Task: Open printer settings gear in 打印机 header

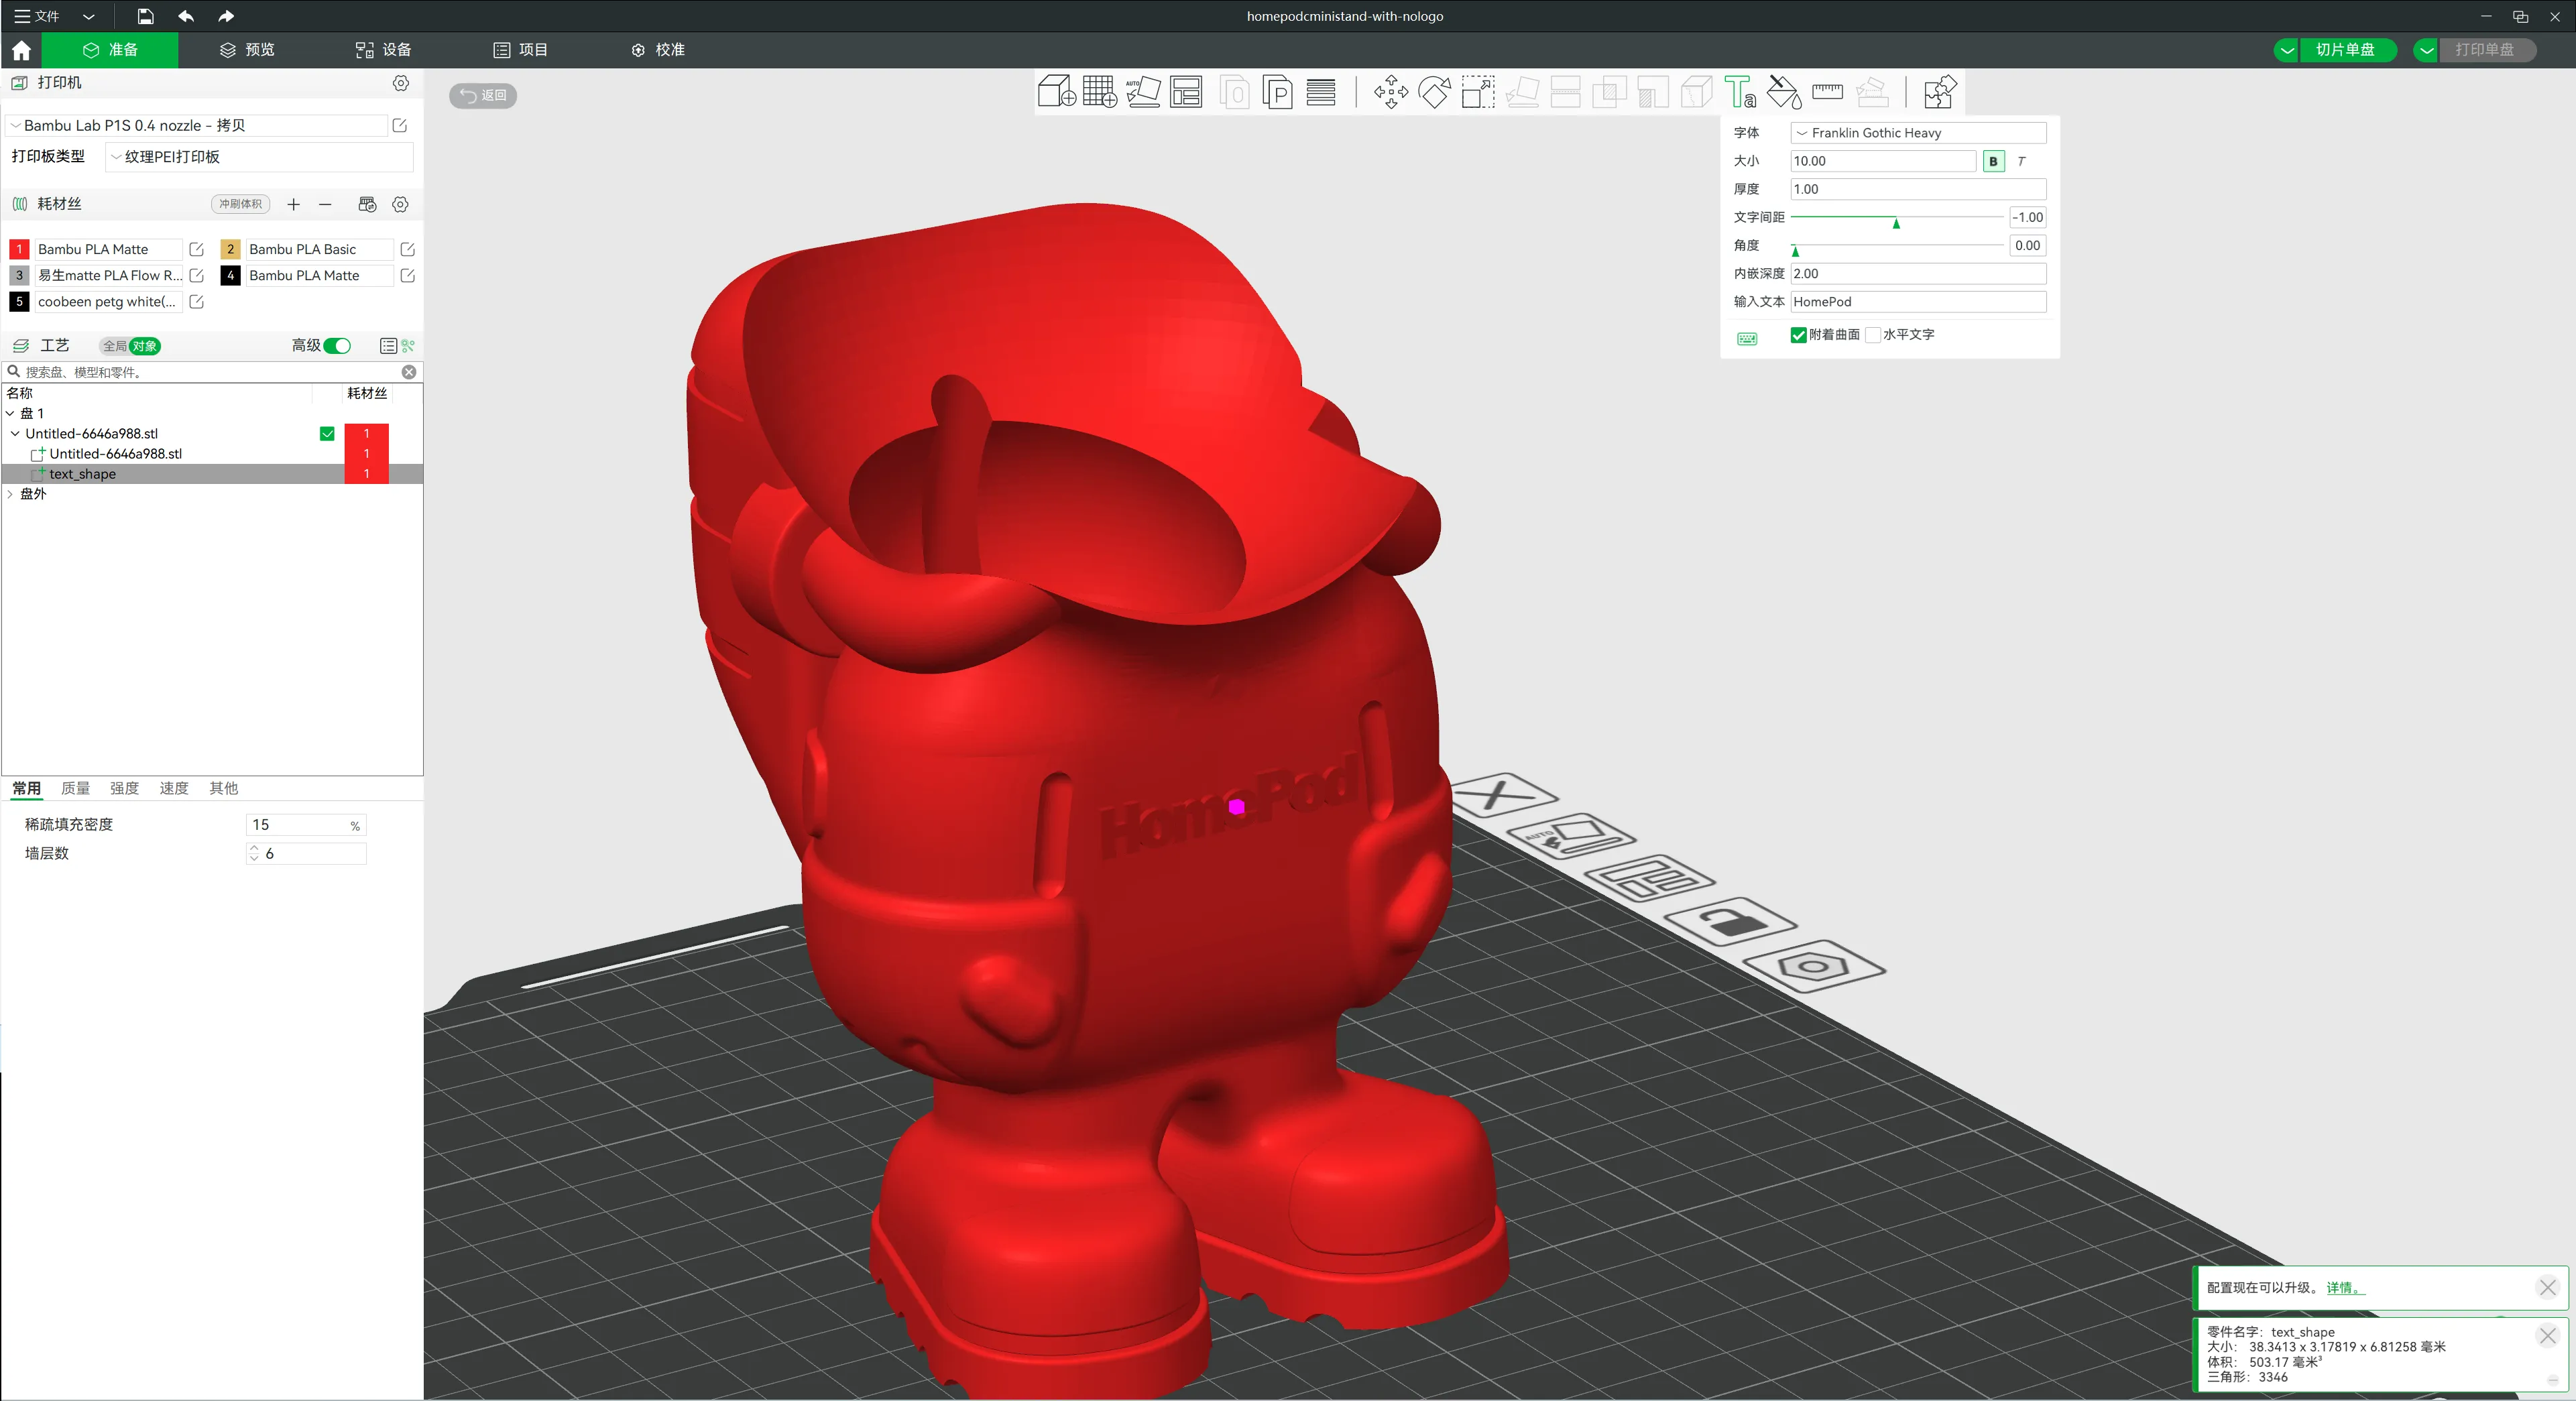Action: (401, 83)
